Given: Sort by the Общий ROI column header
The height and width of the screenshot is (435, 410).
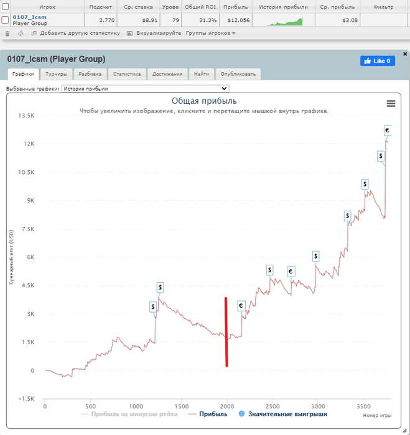Looking at the screenshot, I should (x=200, y=7).
